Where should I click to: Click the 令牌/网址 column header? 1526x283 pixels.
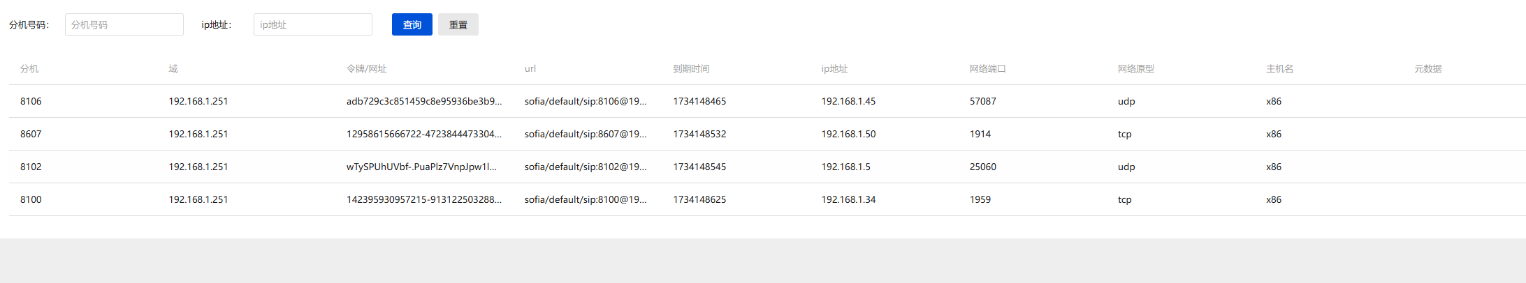[x=366, y=68]
